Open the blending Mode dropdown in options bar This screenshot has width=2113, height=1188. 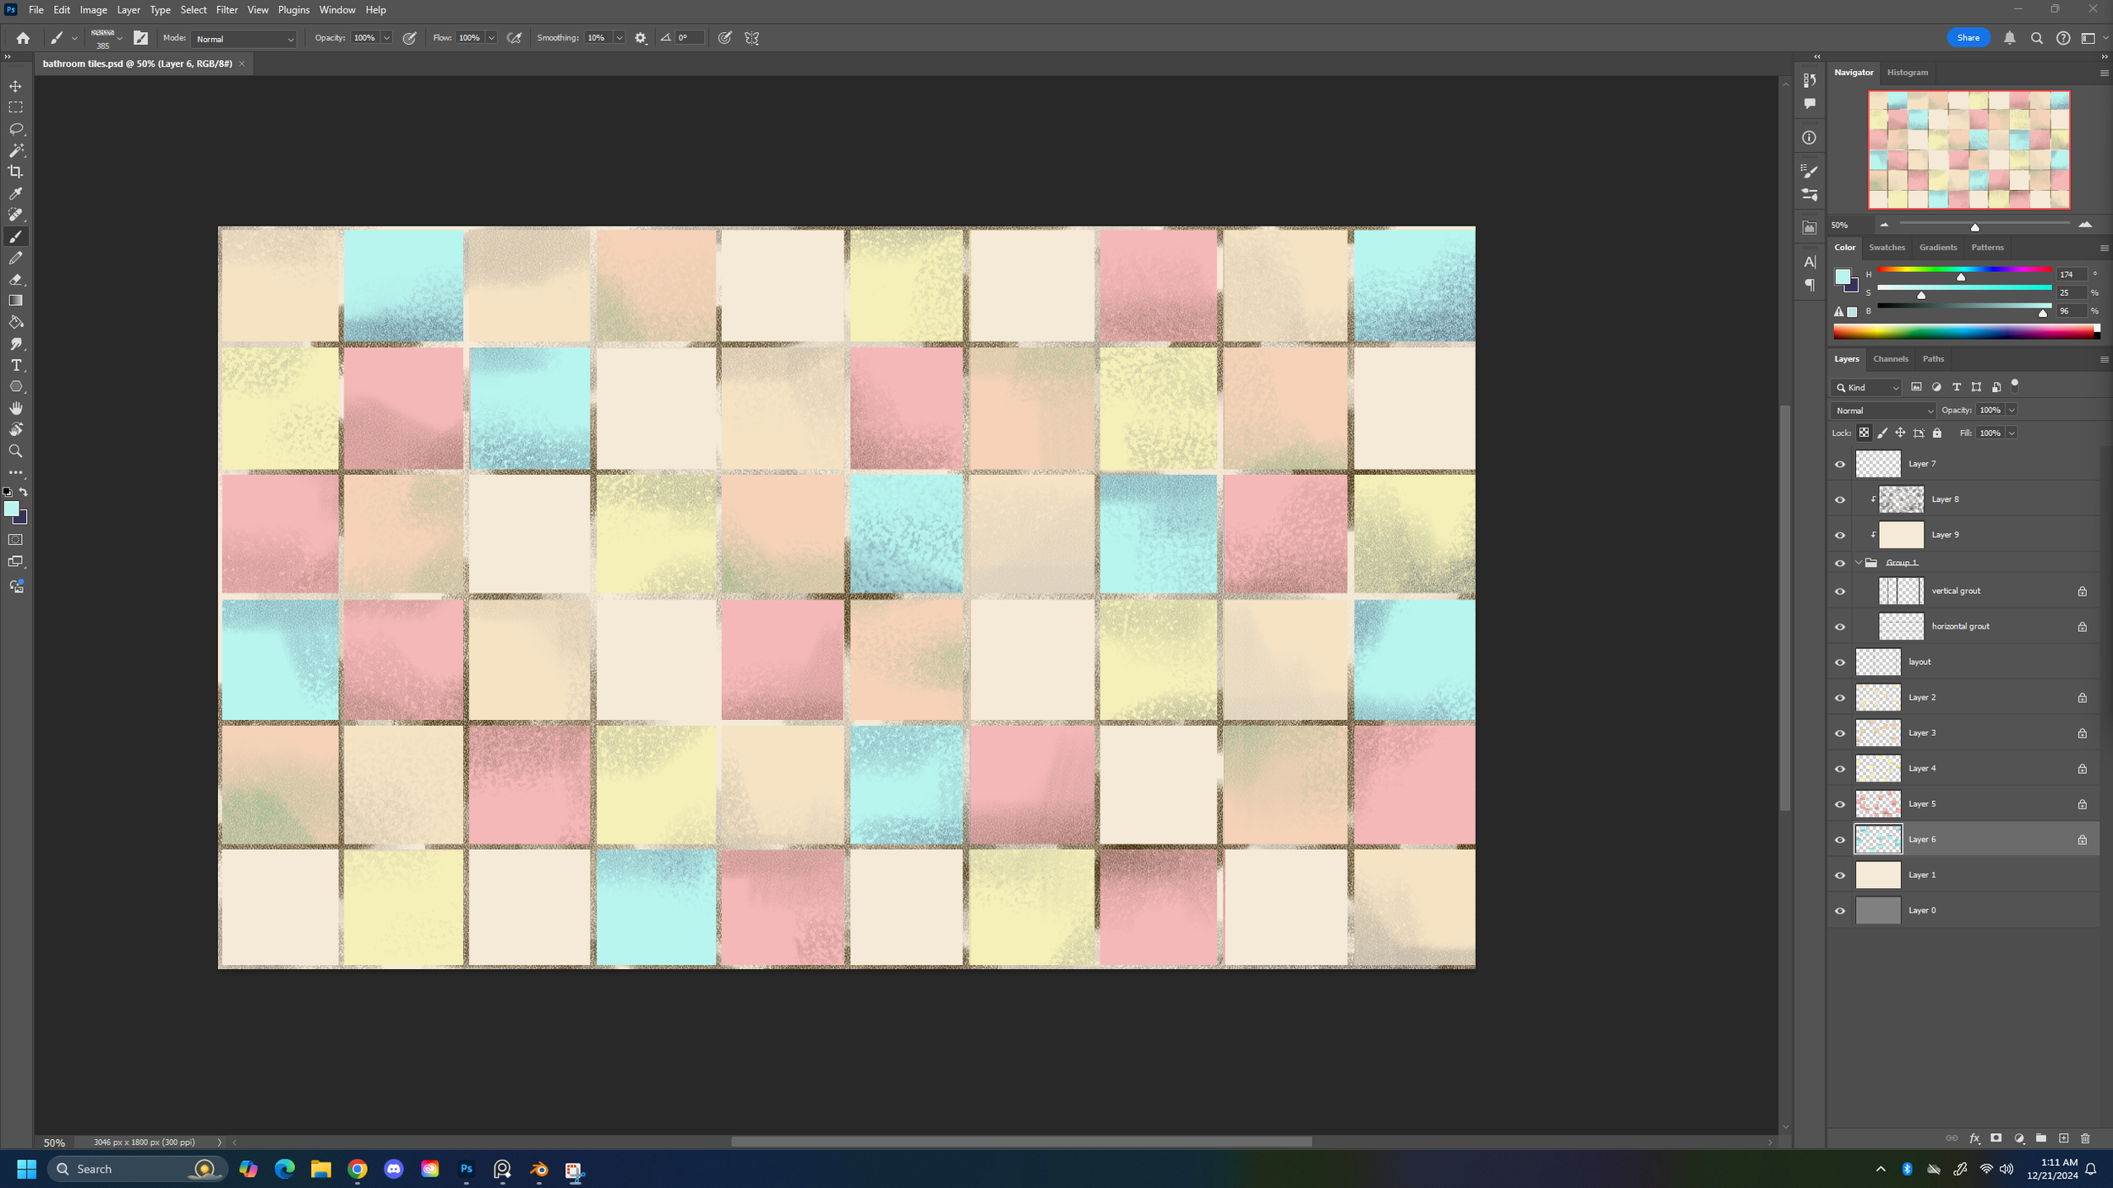click(243, 39)
